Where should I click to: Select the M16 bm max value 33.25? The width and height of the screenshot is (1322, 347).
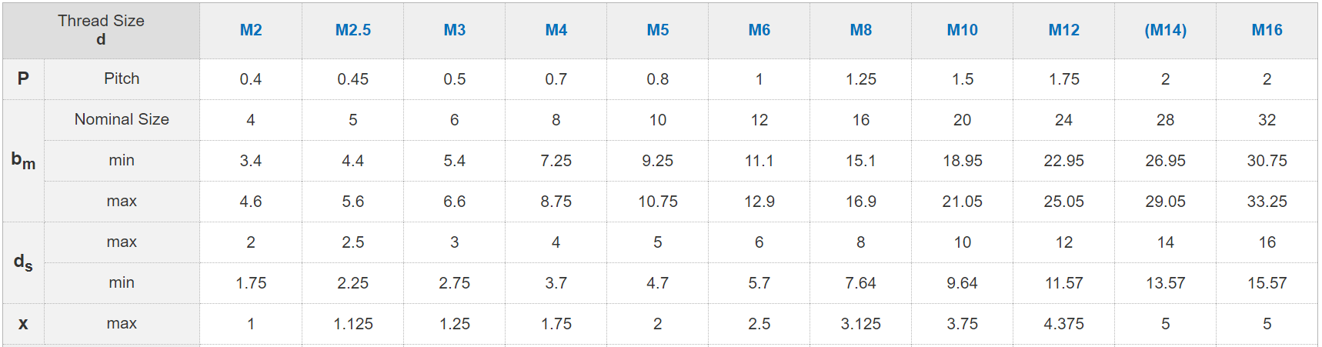[x=1267, y=202]
